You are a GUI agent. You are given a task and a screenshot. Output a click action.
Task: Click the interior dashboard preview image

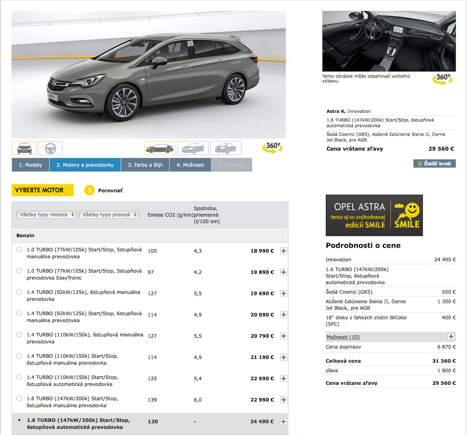tap(389, 41)
